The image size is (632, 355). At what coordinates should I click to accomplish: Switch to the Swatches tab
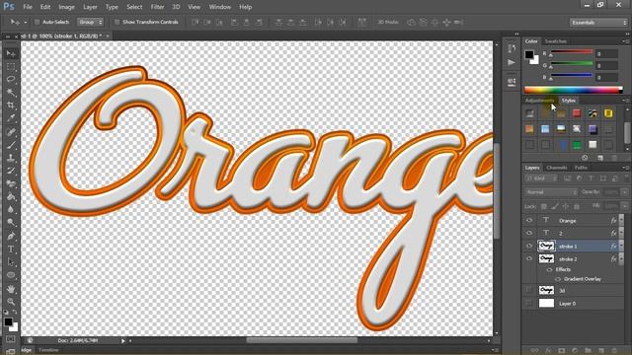[x=555, y=41]
